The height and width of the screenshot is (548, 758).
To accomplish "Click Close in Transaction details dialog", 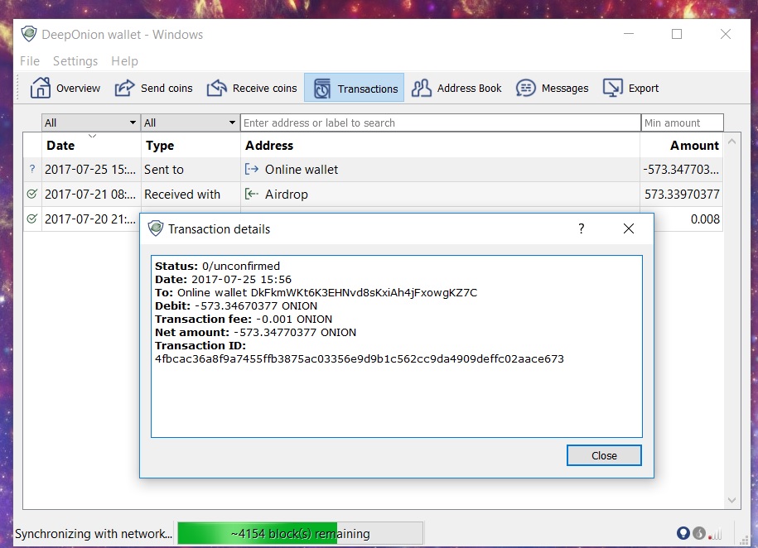I will point(604,455).
